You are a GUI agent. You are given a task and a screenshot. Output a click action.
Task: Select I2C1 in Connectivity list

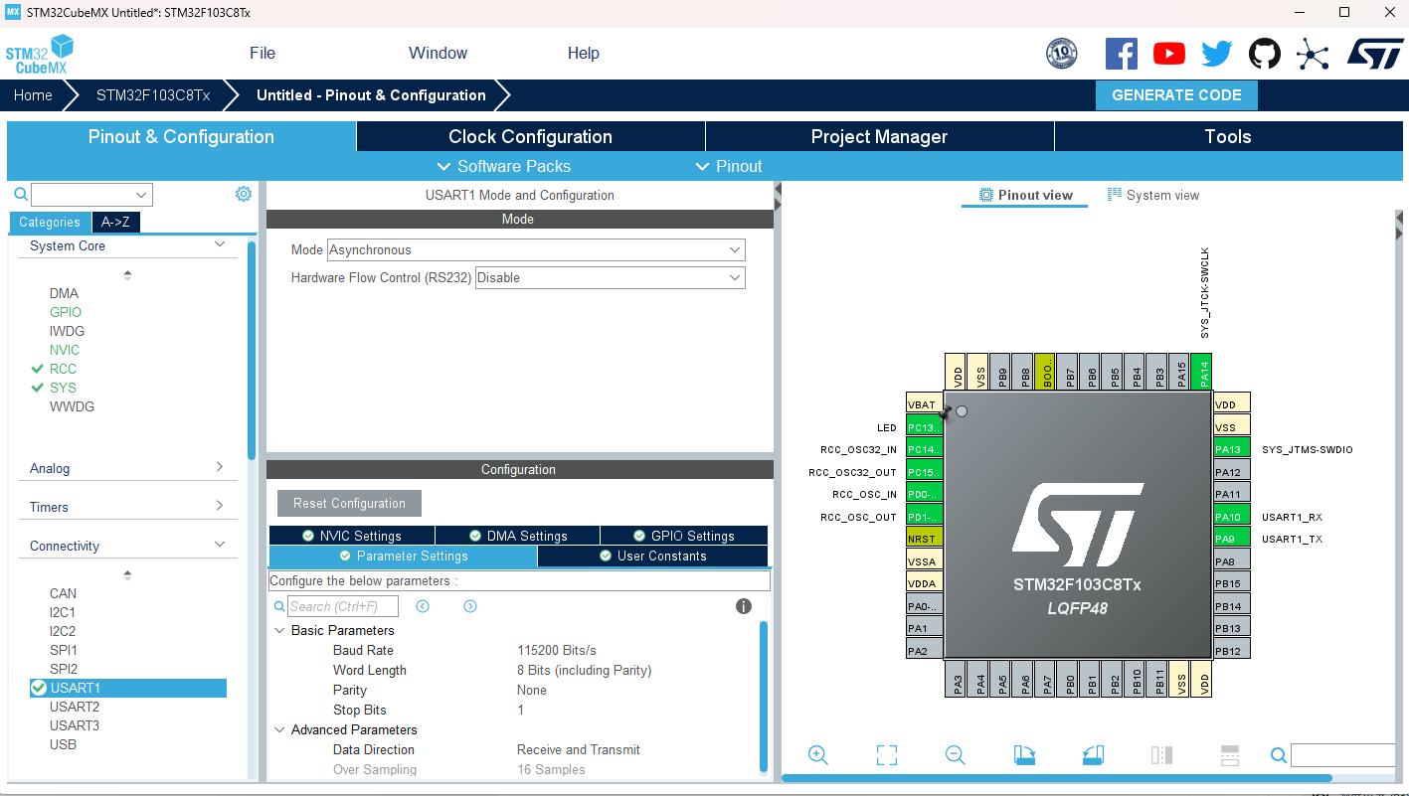click(x=63, y=612)
